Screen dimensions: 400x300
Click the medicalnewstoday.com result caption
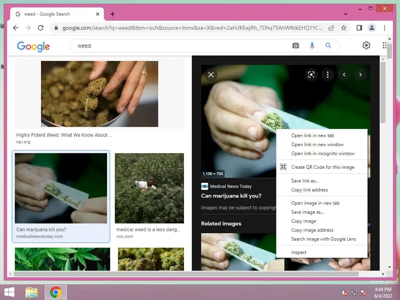39,236
